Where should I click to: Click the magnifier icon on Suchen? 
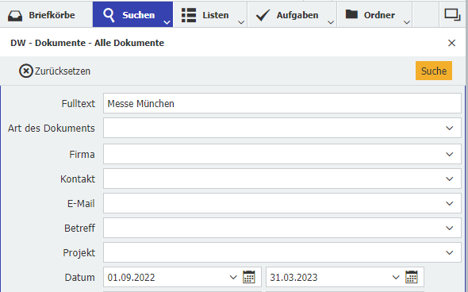coord(109,15)
